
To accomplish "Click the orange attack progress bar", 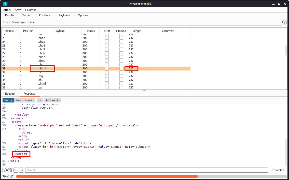I will coord(107,176).
